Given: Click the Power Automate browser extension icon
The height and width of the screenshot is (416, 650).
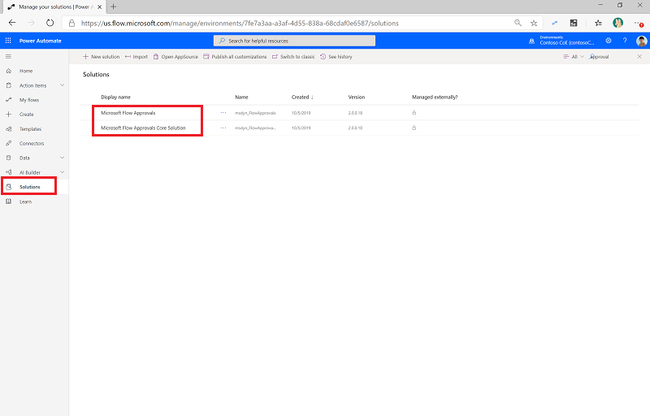Looking at the screenshot, I should [x=554, y=24].
